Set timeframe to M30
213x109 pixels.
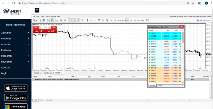tap(123, 20)
